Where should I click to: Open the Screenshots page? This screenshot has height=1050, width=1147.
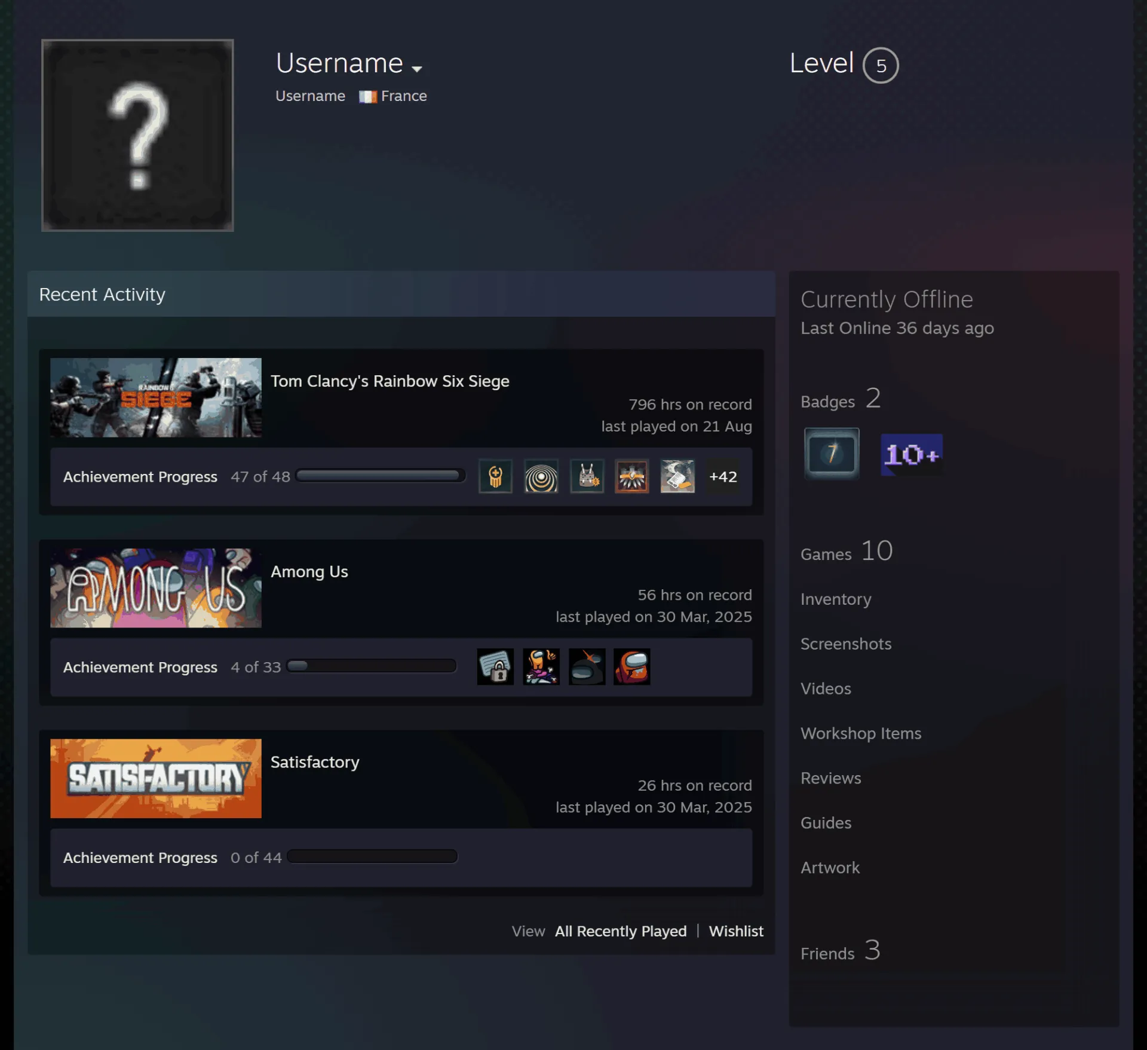[845, 644]
